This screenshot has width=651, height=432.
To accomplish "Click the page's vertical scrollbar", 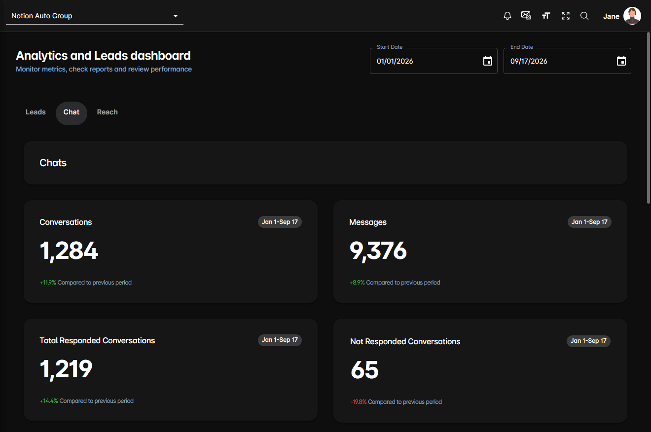I will click(648, 118).
